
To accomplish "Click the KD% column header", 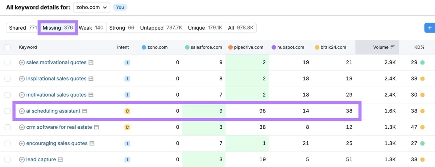I will pos(419,47).
